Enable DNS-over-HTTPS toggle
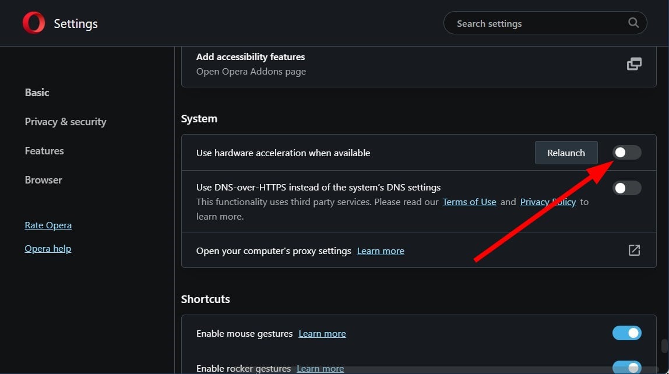The width and height of the screenshot is (669, 374). pyautogui.click(x=627, y=188)
